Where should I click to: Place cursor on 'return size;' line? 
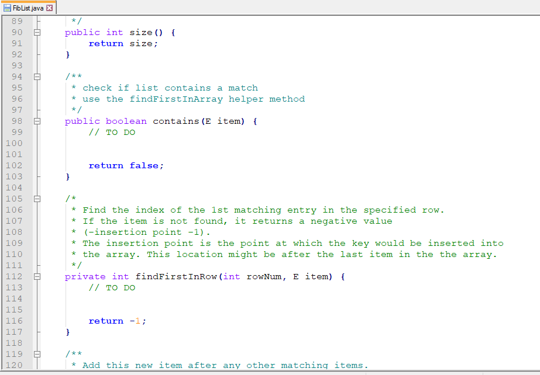[123, 44]
